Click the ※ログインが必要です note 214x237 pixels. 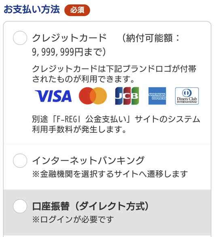tap(73, 219)
